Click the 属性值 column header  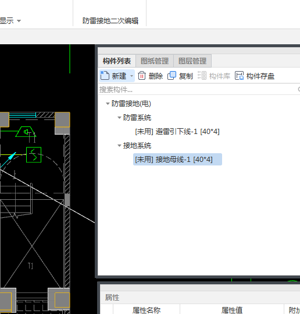pos(232,309)
